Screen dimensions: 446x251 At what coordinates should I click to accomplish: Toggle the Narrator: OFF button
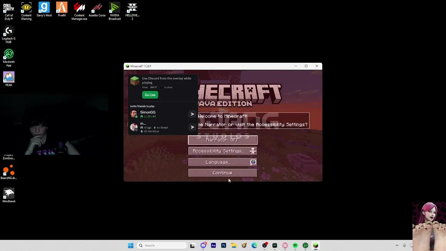(x=223, y=140)
